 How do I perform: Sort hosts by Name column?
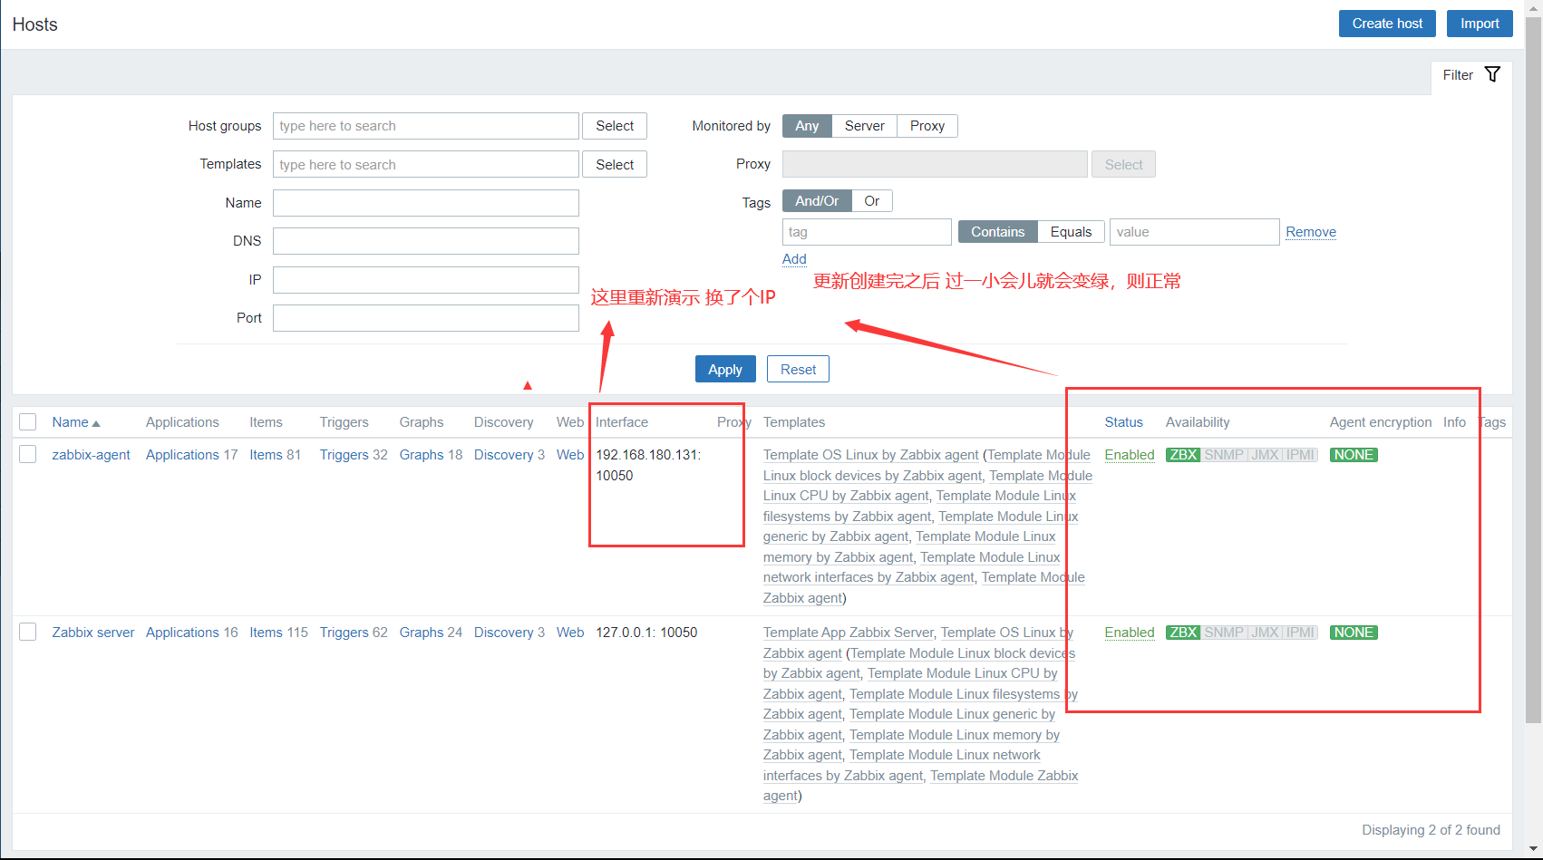(76, 422)
